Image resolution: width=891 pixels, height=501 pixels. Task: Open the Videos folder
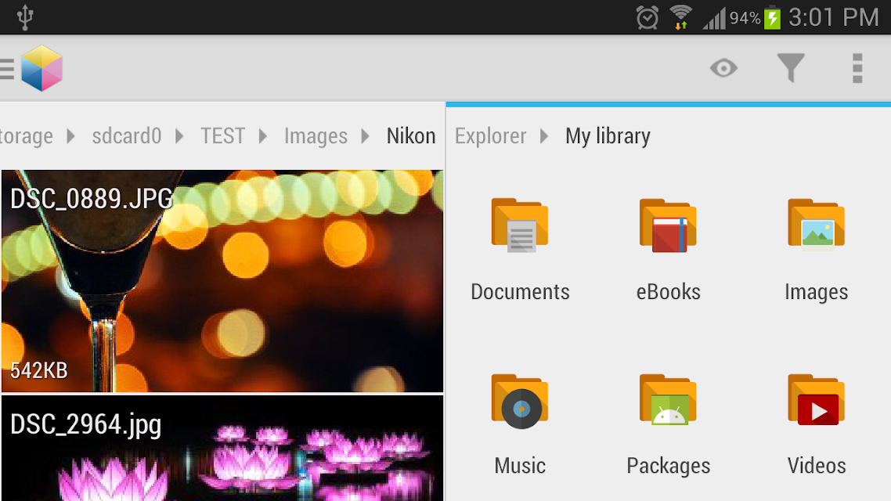[x=816, y=424]
